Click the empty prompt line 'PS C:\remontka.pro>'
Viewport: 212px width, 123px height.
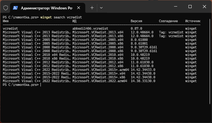[21, 85]
